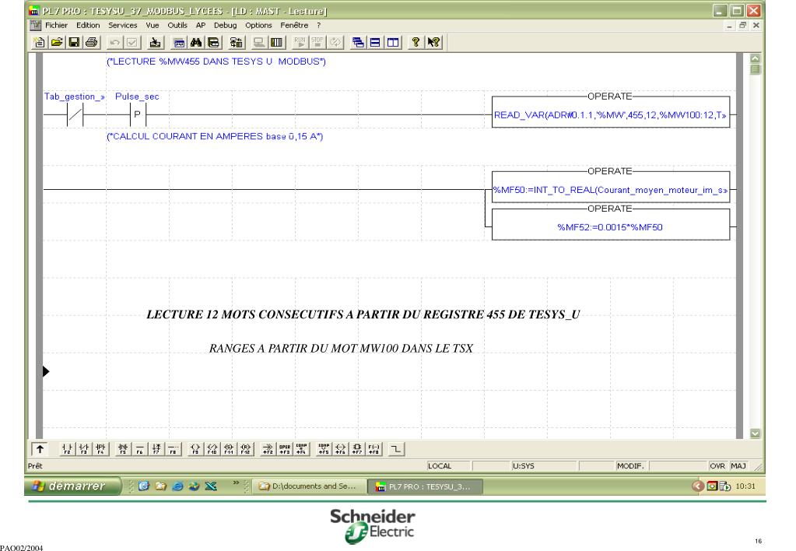The width and height of the screenshot is (796, 551).
Task: Click the Cascade windows toolbar icon
Action: (x=358, y=43)
